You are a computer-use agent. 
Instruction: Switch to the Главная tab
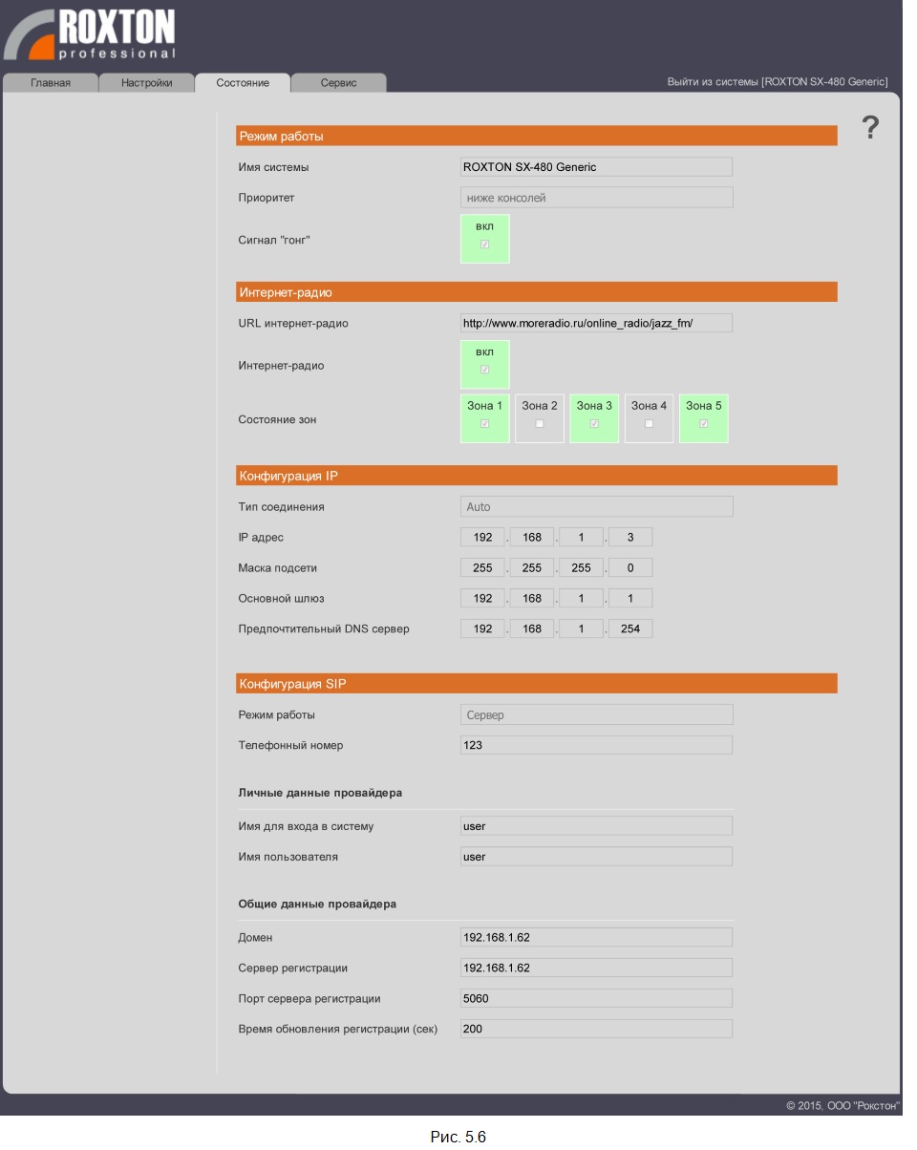click(x=51, y=83)
